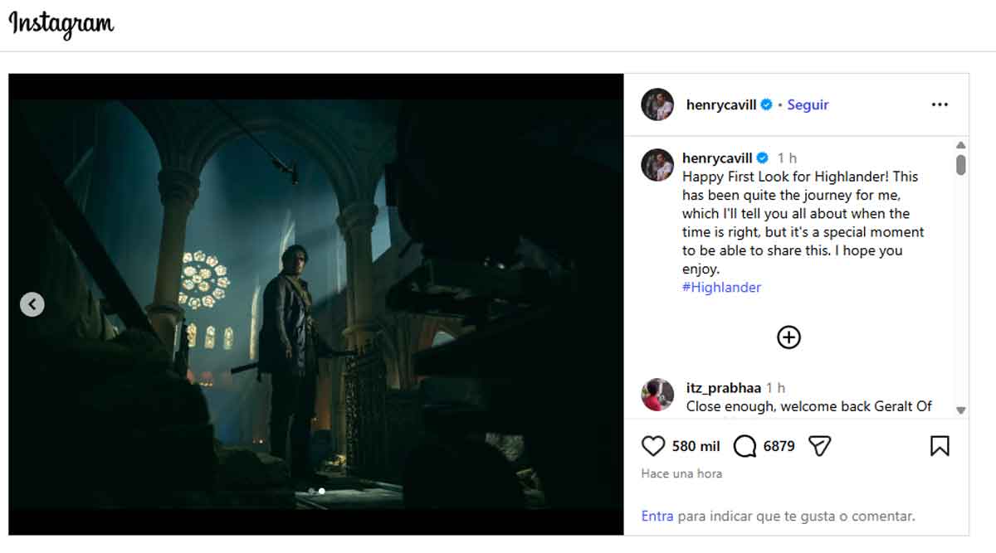Save the post using the bookmark icon

tap(940, 445)
